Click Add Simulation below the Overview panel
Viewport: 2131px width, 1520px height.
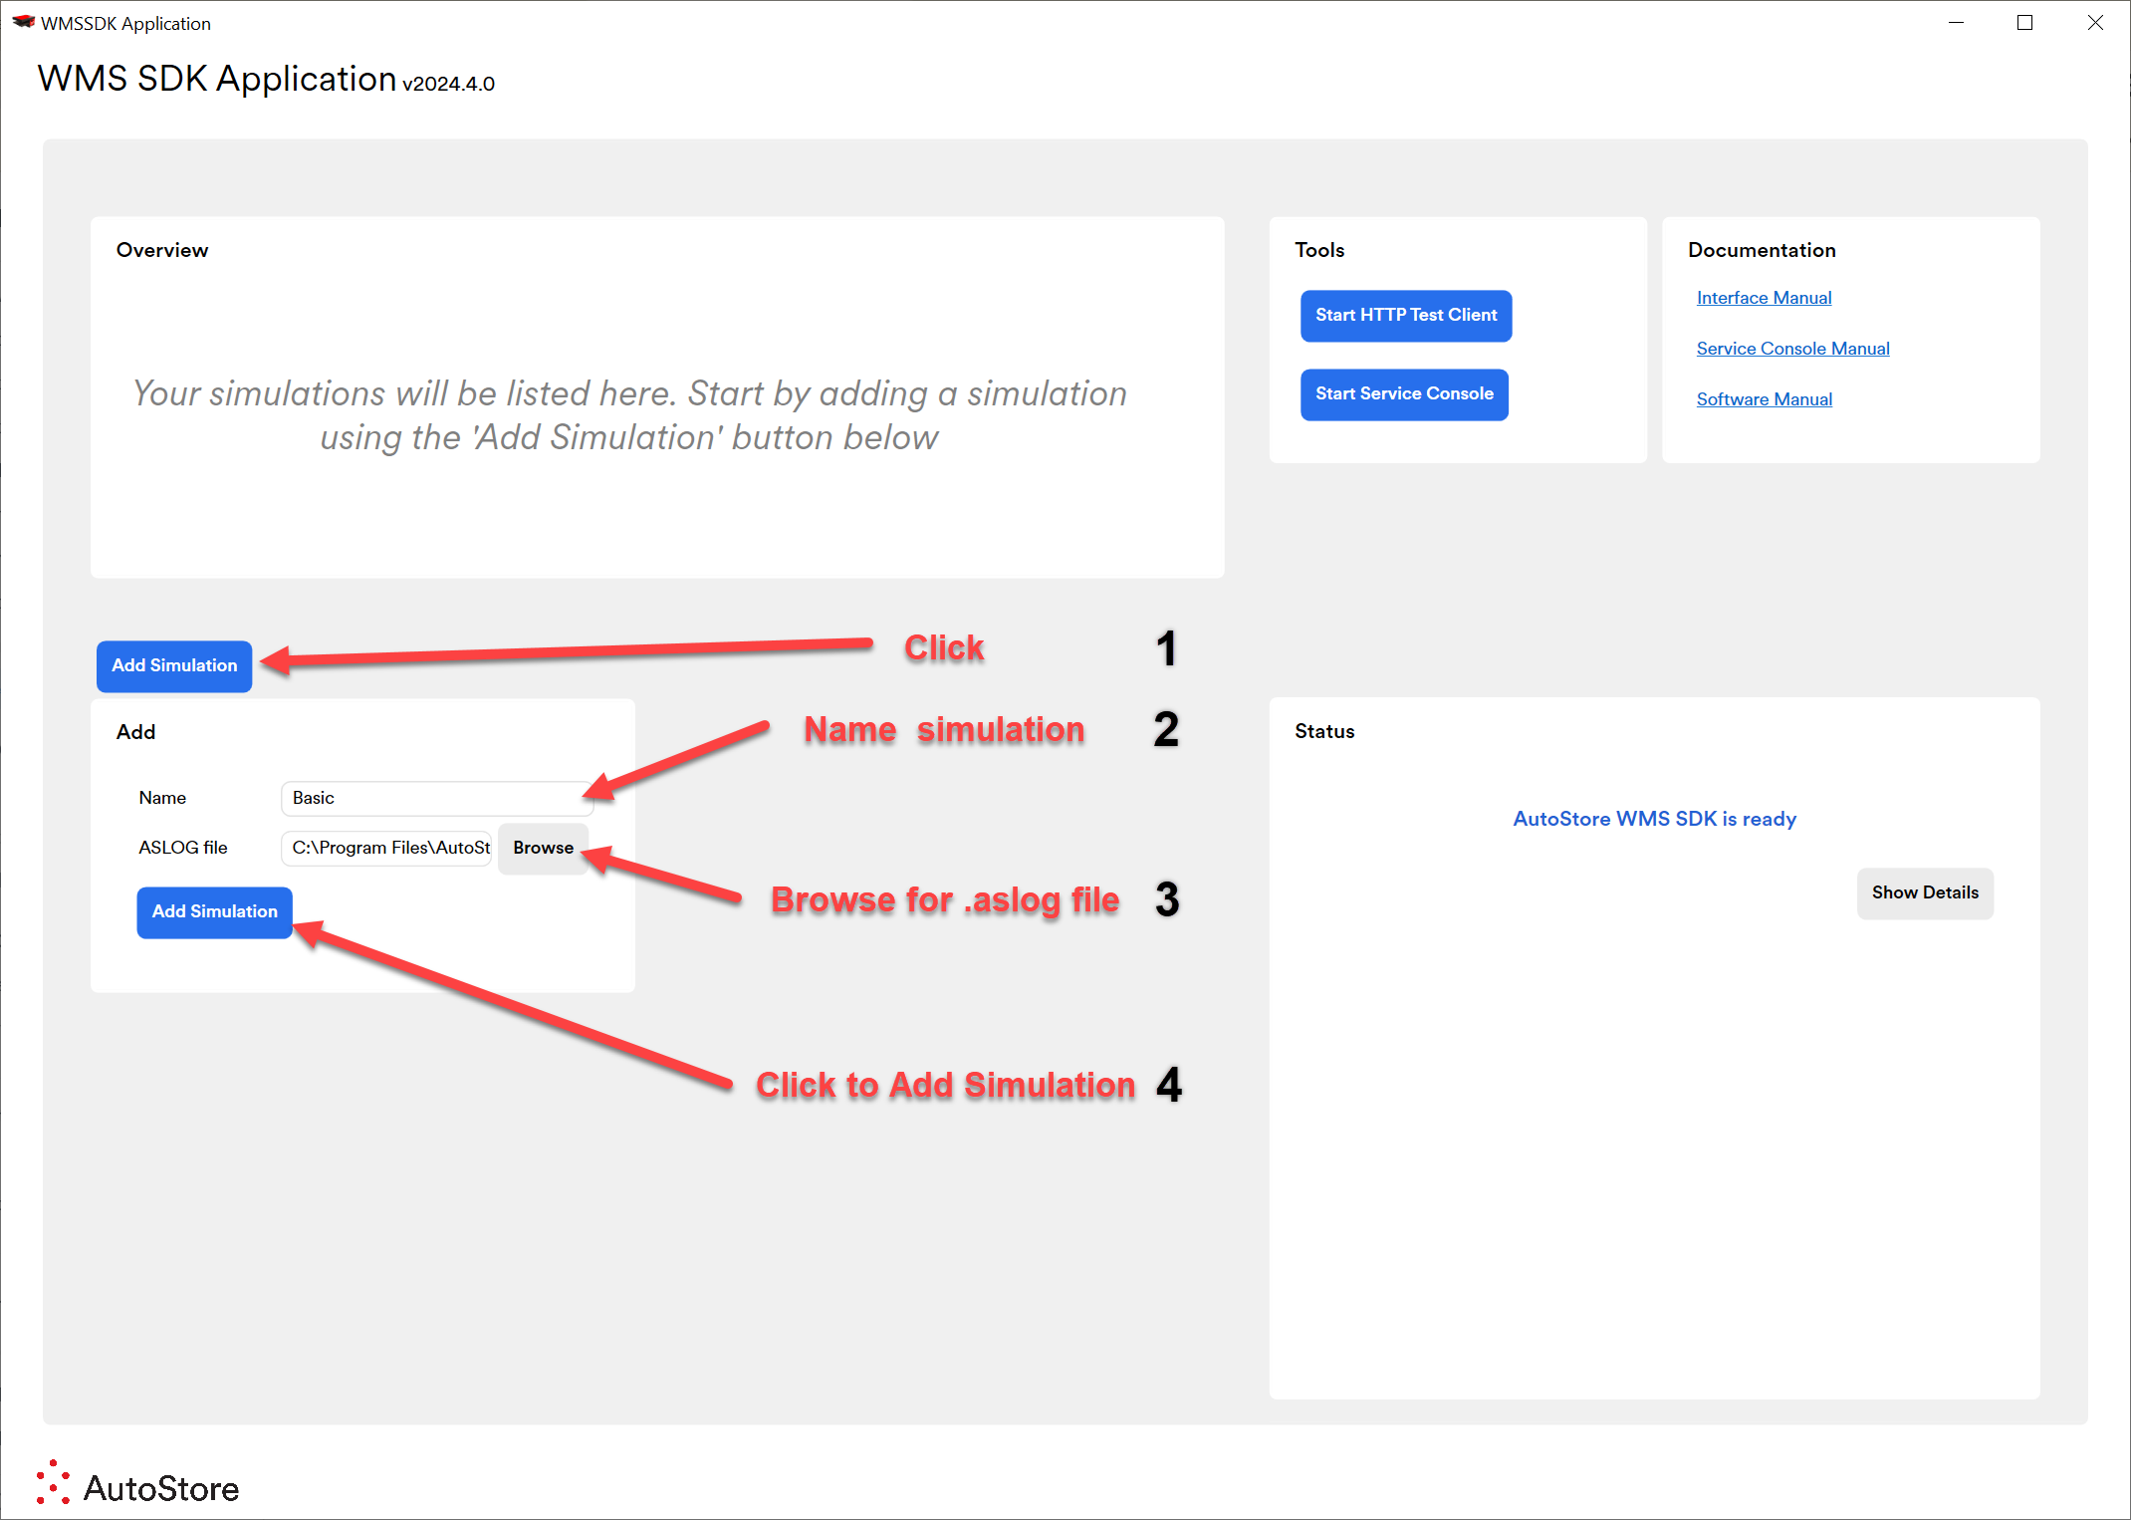[x=174, y=665]
